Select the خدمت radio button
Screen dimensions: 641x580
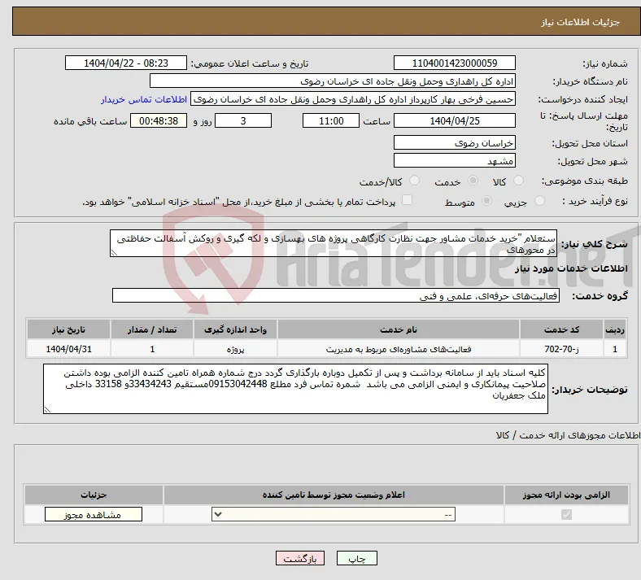473,181
